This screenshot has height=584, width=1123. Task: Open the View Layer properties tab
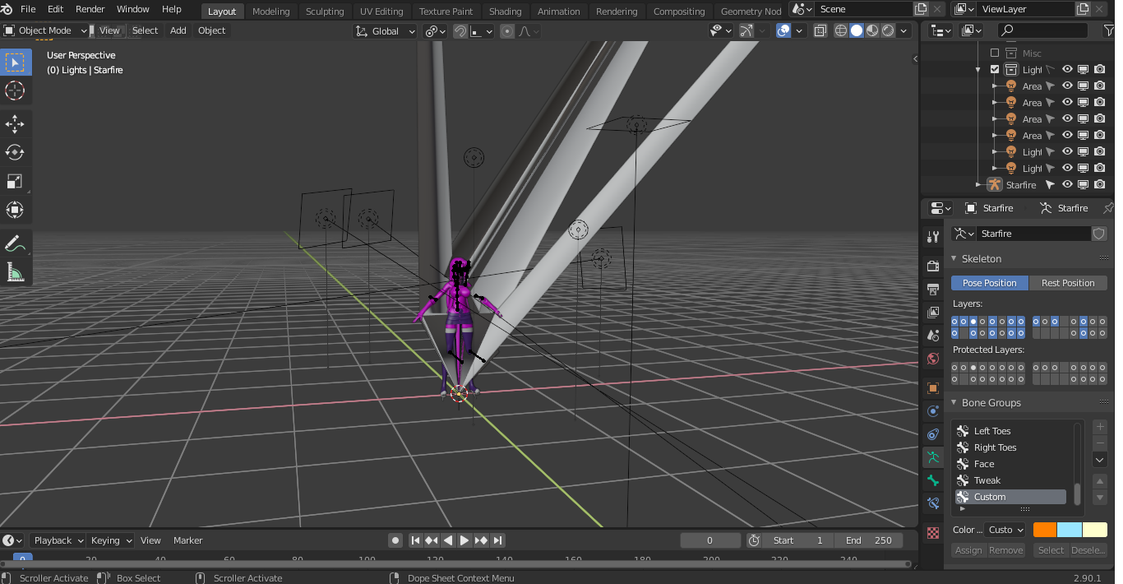932,313
